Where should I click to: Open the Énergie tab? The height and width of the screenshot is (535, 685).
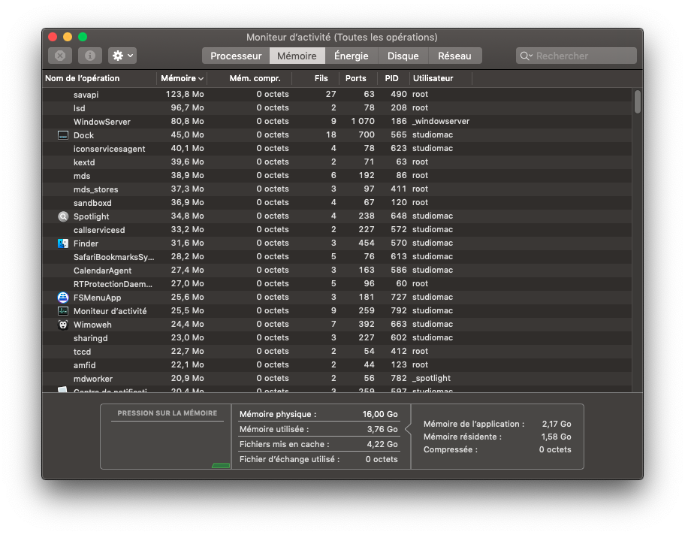[x=352, y=56]
